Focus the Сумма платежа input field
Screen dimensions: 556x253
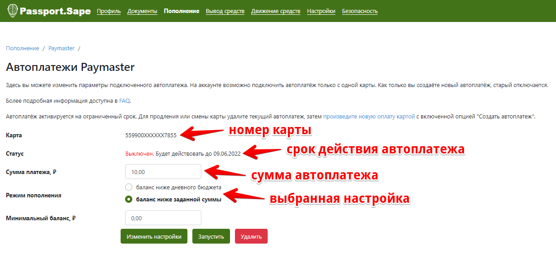pos(163,172)
